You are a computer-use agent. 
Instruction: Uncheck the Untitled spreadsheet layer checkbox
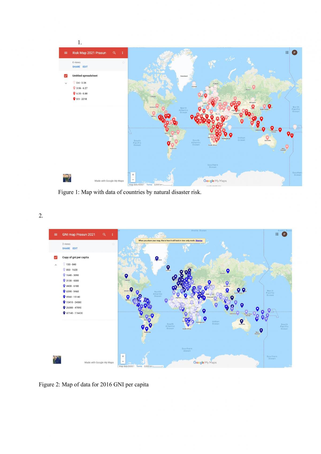click(x=66, y=76)
